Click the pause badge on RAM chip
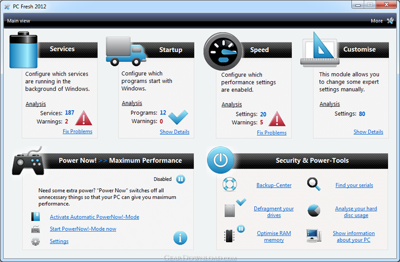 click(x=241, y=229)
